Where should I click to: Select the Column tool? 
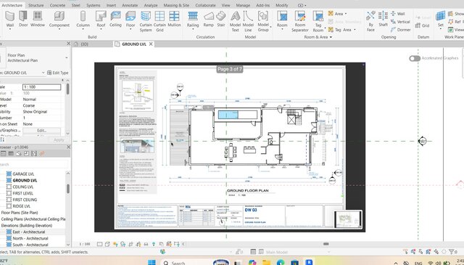(83, 19)
